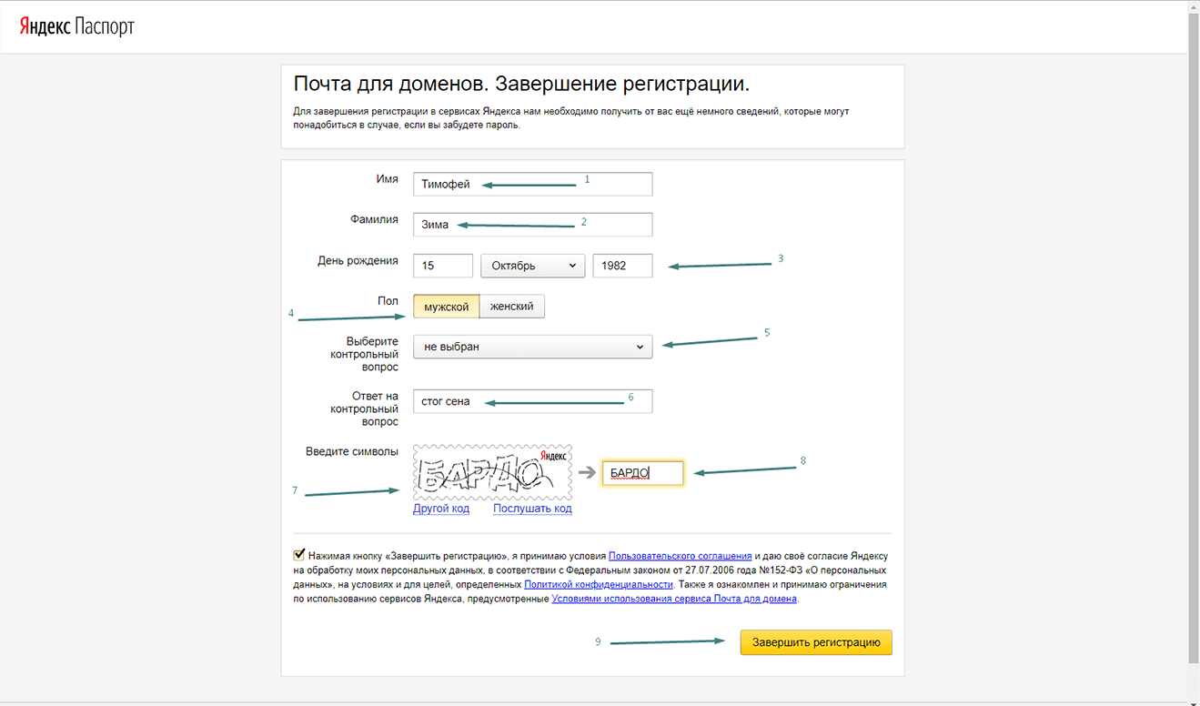Click the birth year field showing 1982

622,266
